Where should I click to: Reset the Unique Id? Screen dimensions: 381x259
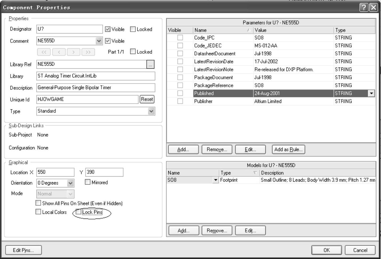(x=147, y=99)
